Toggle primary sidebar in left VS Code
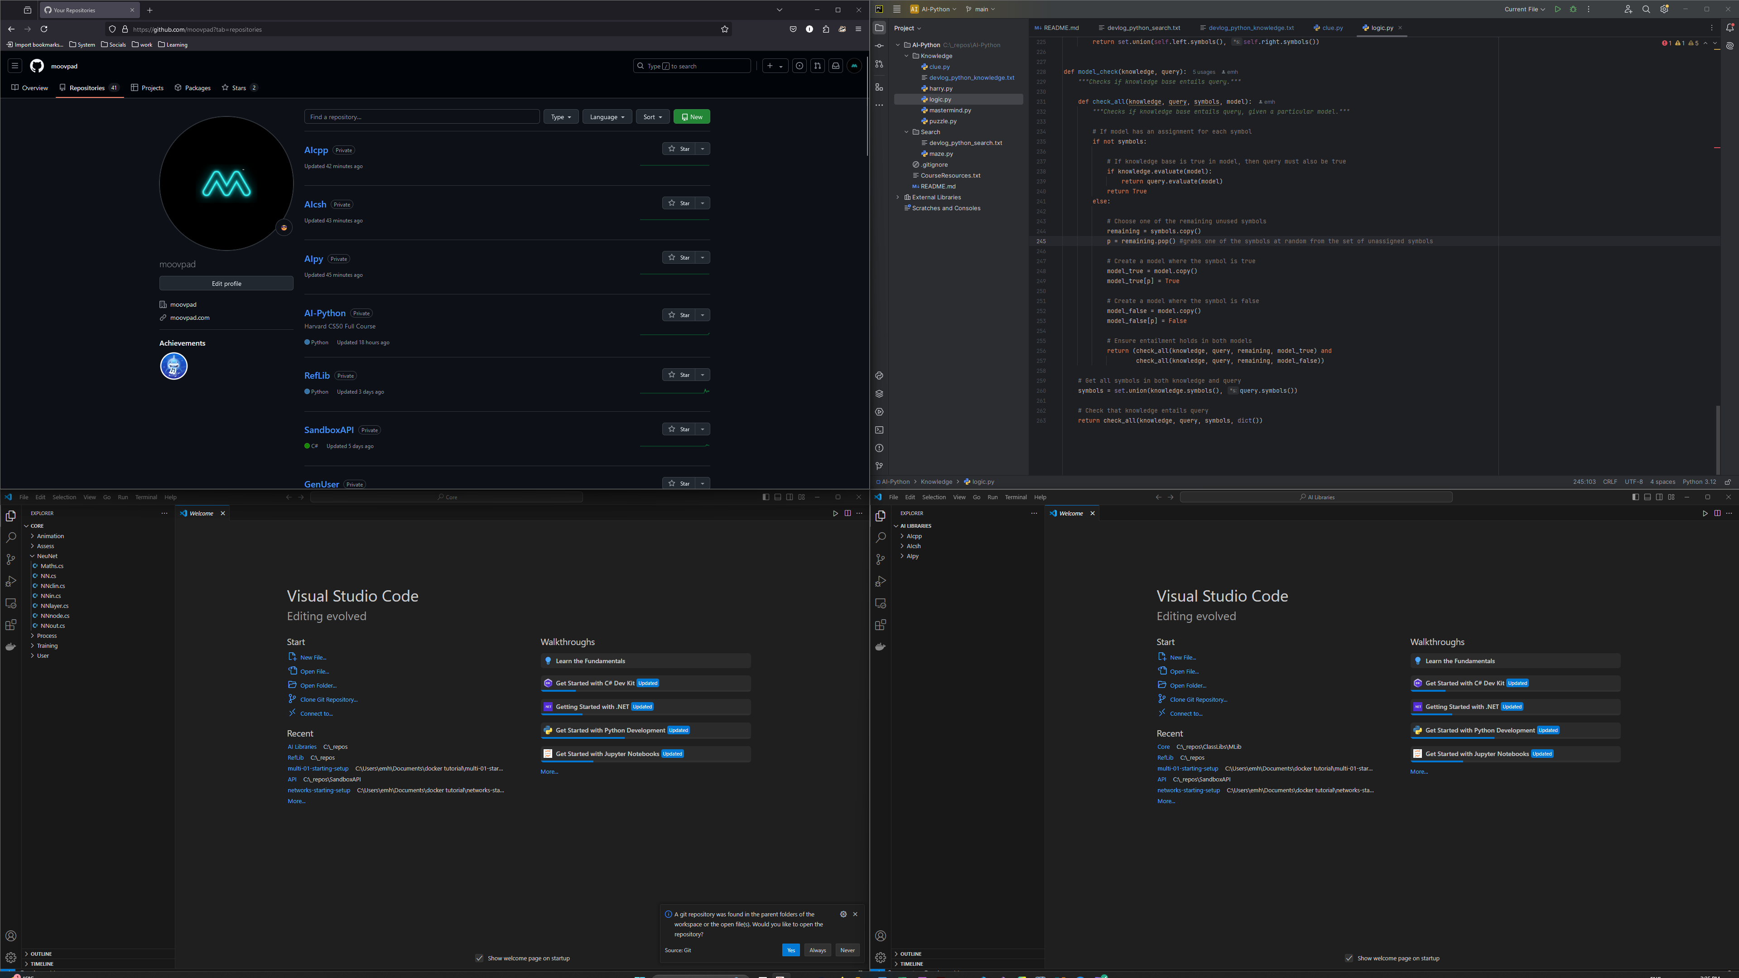This screenshot has height=978, width=1739. point(766,497)
